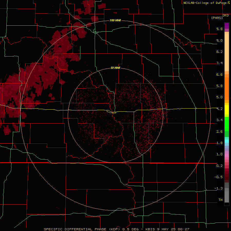Click the 2.6 scale label
Screen dimensions: 231x231
click(219, 132)
